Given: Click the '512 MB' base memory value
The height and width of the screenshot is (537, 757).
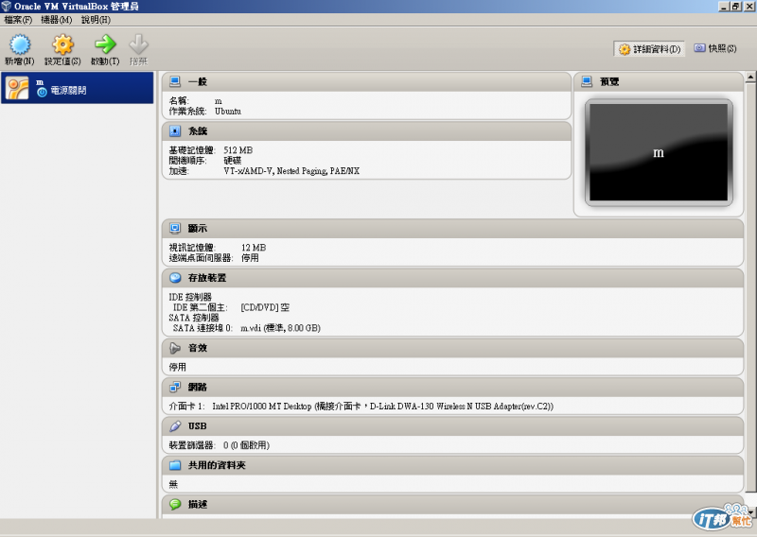Looking at the screenshot, I should [x=238, y=150].
